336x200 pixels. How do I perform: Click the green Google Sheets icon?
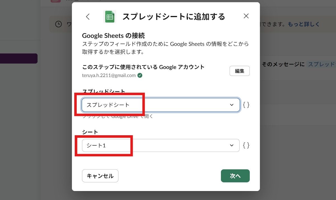point(109,17)
